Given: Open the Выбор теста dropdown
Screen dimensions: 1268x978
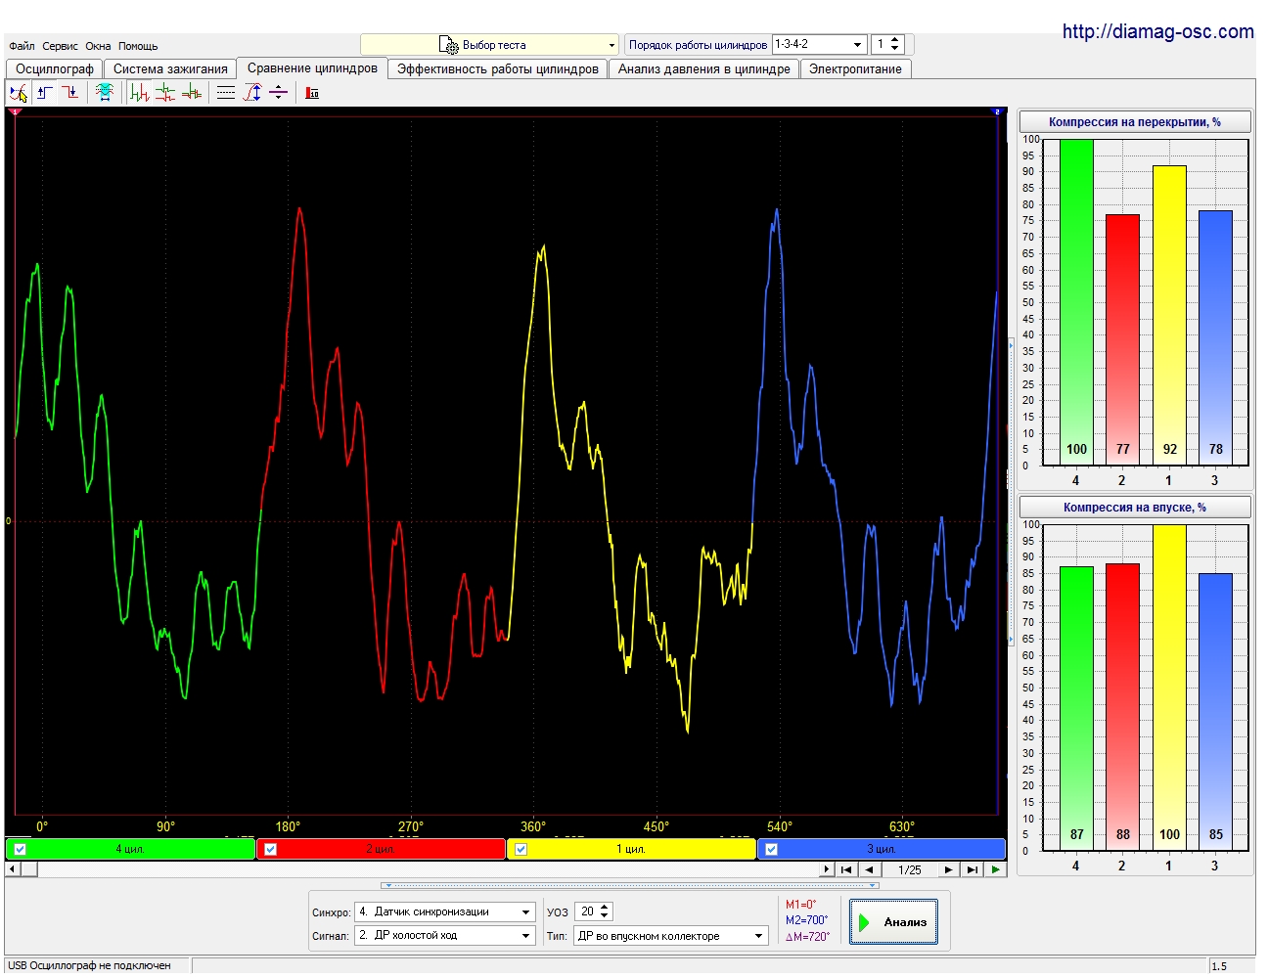Looking at the screenshot, I should [x=489, y=45].
